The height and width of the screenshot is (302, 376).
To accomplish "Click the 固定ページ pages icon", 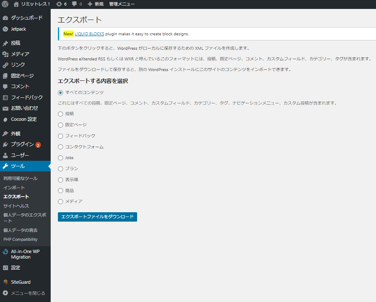I will click(x=5, y=76).
